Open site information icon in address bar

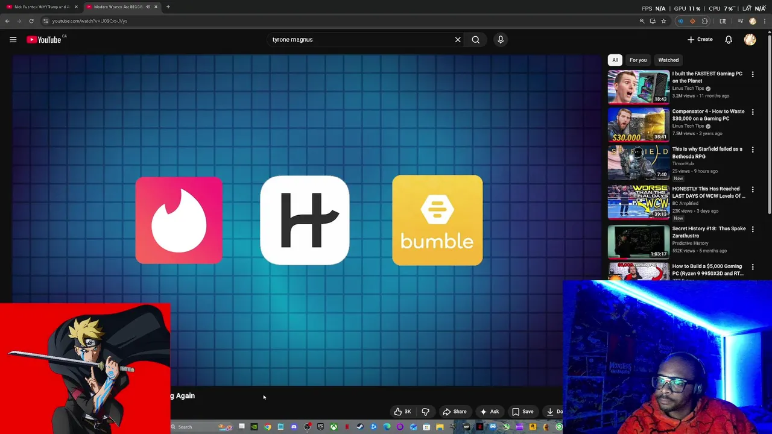pos(45,21)
